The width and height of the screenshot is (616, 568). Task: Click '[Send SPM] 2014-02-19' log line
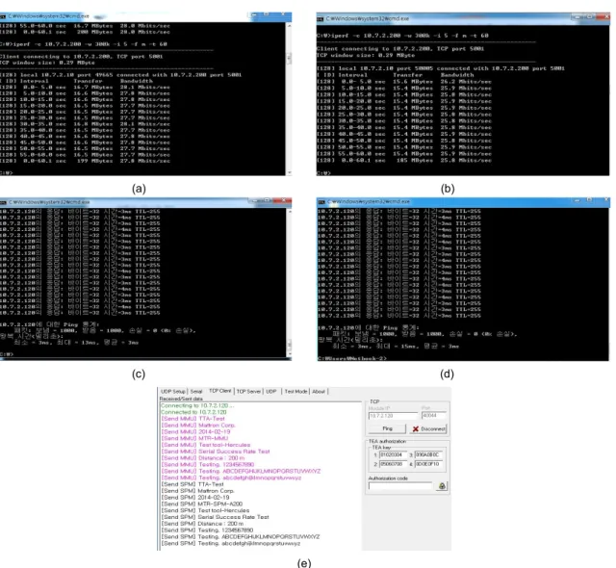pyautogui.click(x=195, y=498)
